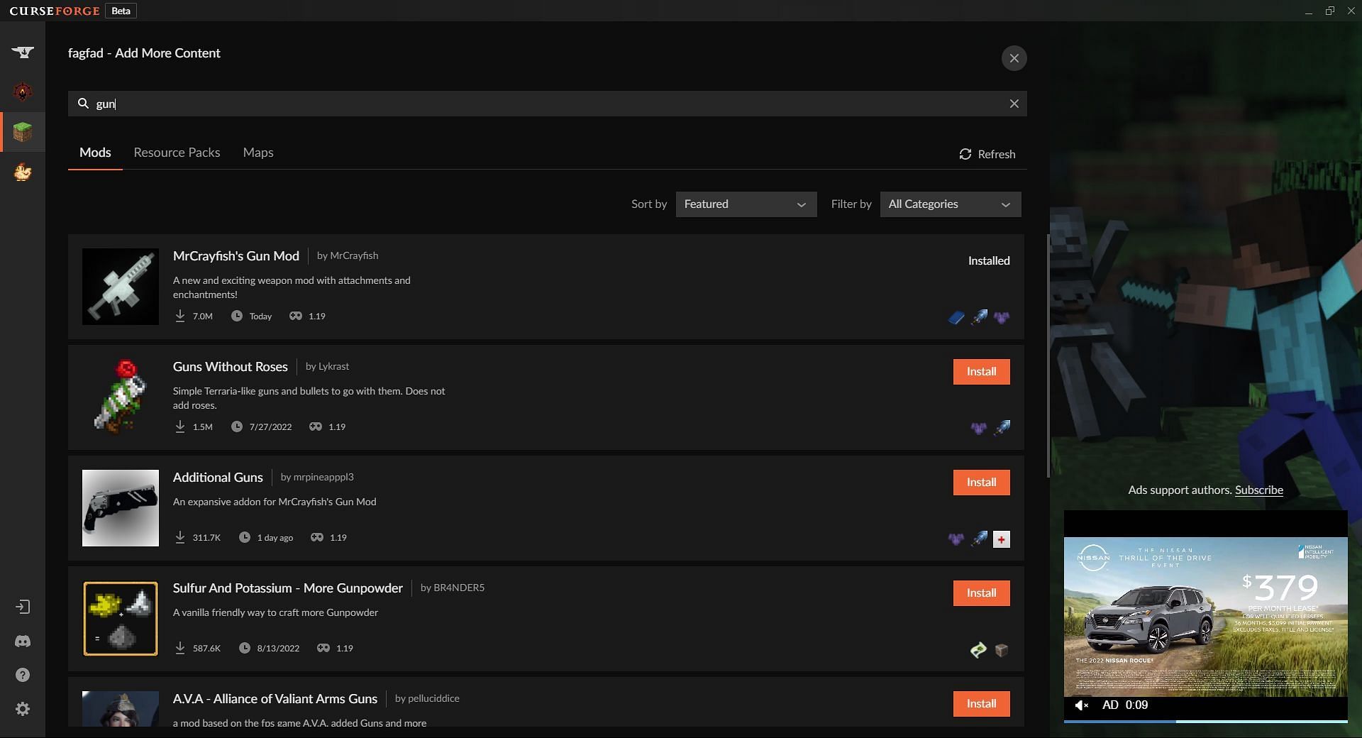
Task: Install A.V.A Alliance of Valiant Arms Guns
Action: coord(981,704)
